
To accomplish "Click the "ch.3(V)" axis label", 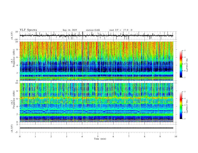I will 12,128.
